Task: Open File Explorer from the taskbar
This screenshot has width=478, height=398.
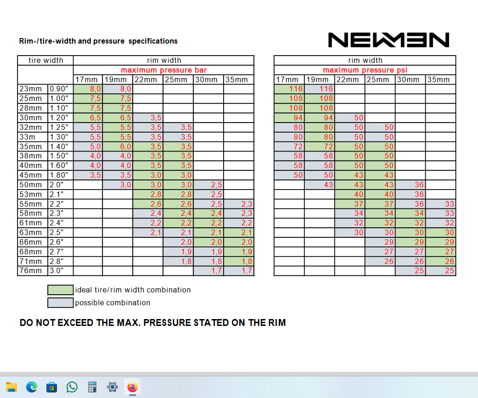Action: coord(11,387)
